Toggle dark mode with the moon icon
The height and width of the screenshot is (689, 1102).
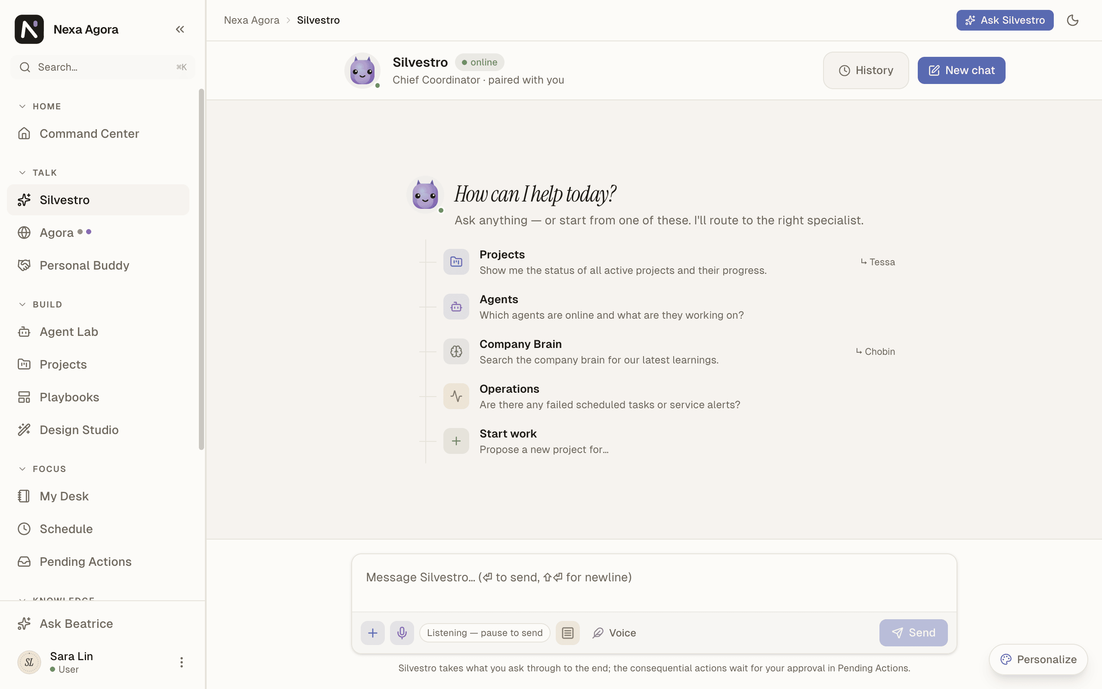coord(1072,20)
